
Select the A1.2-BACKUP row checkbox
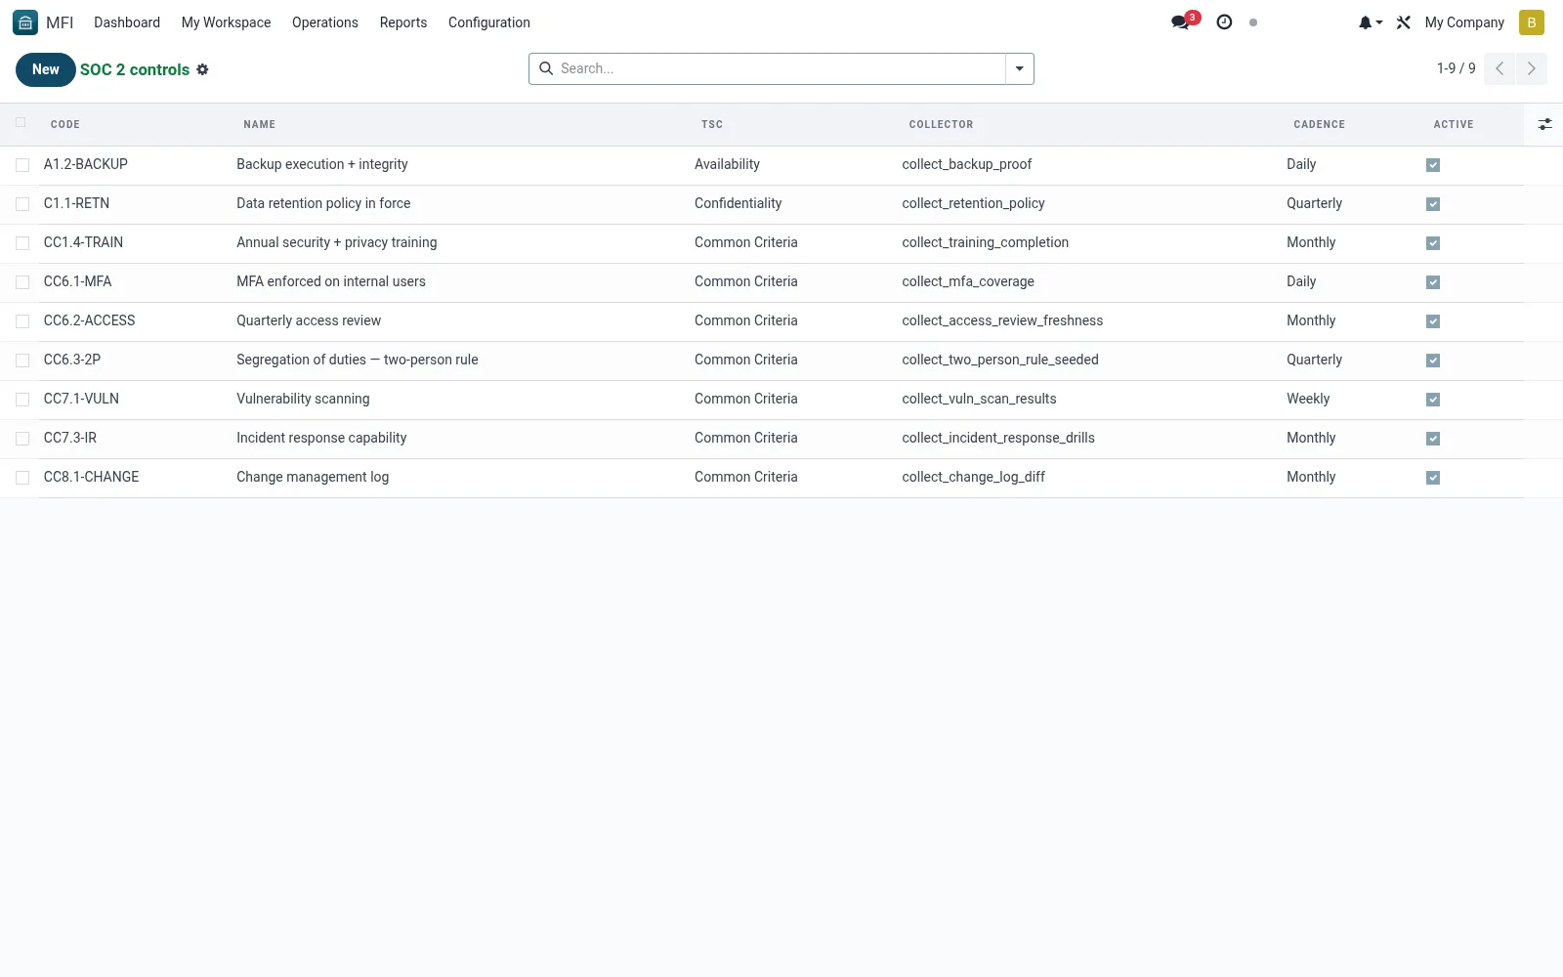point(22,165)
